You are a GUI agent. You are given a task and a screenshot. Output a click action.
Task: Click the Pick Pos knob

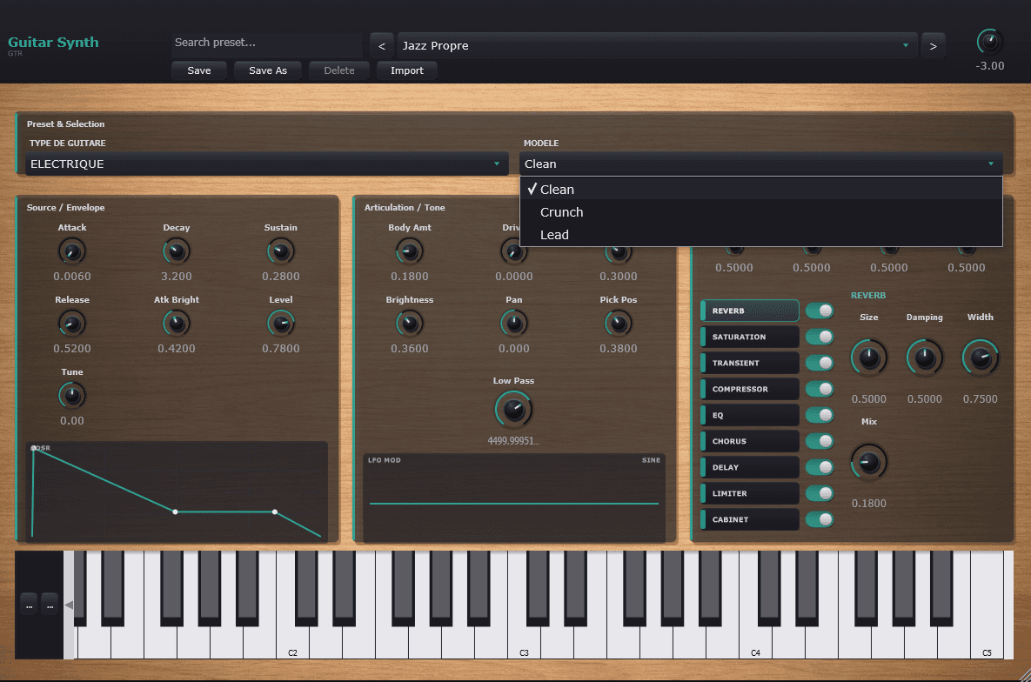pyautogui.click(x=618, y=324)
